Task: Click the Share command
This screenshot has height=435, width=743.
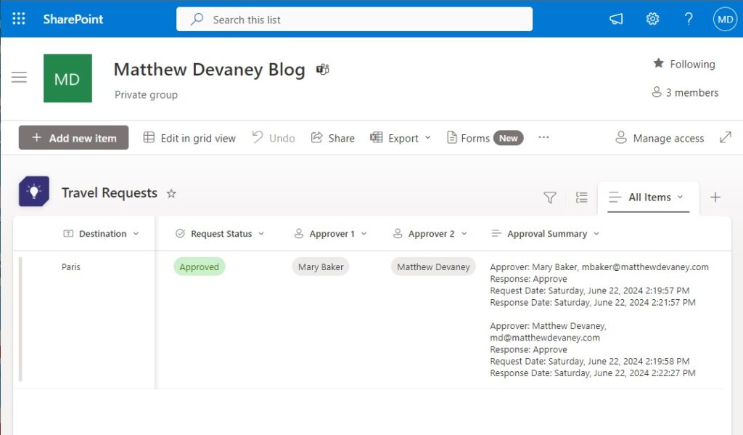Action: [x=332, y=138]
